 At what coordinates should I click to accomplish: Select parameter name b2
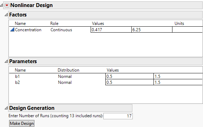click(17, 82)
